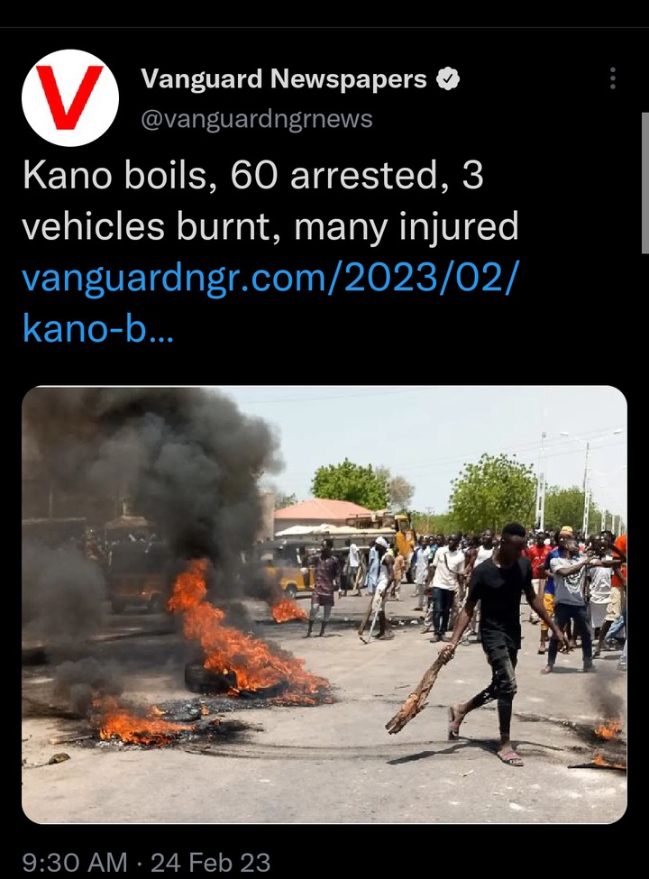The width and height of the screenshot is (649, 879).
Task: Open the attached protest photo
Action: click(x=324, y=604)
